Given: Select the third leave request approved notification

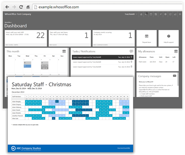Looking at the screenshot, I should pos(103,67).
